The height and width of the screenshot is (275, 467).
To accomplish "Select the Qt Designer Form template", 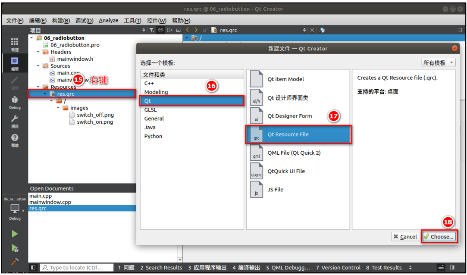I will pos(298,116).
